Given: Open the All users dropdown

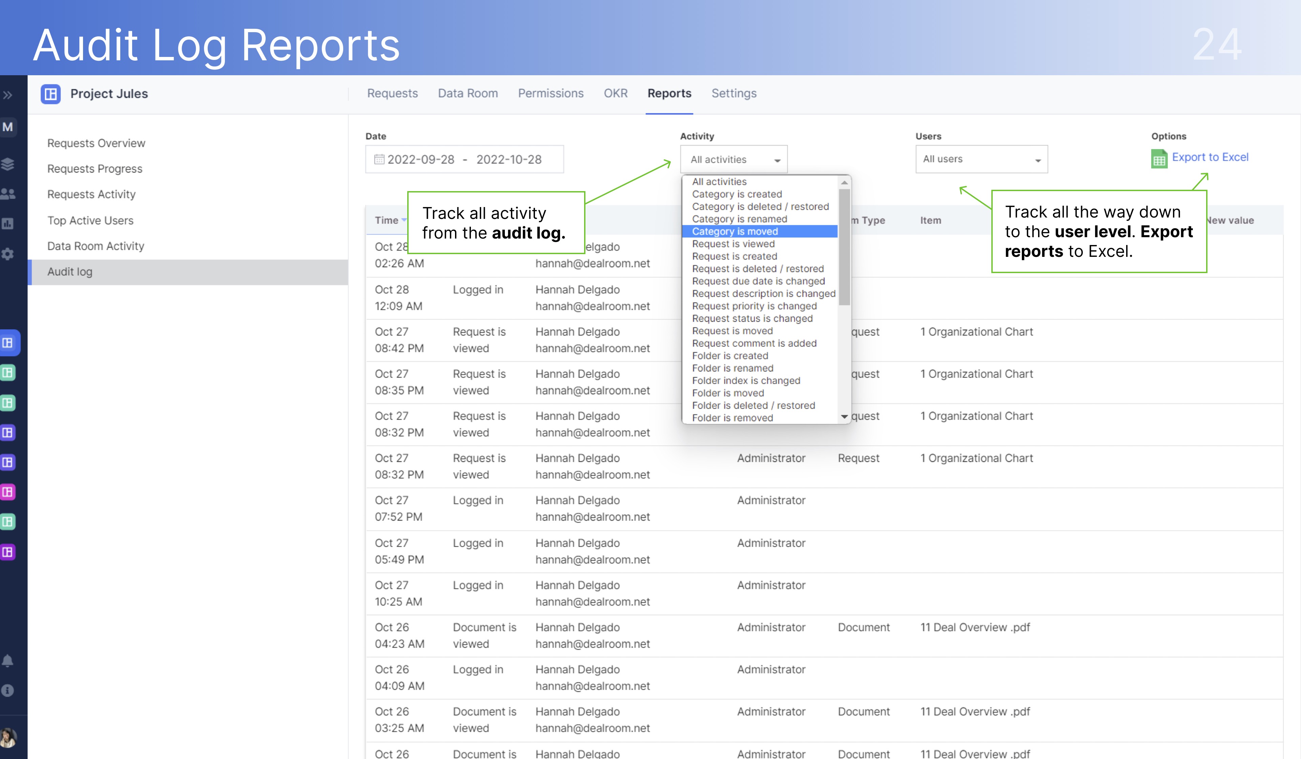Looking at the screenshot, I should coord(980,159).
